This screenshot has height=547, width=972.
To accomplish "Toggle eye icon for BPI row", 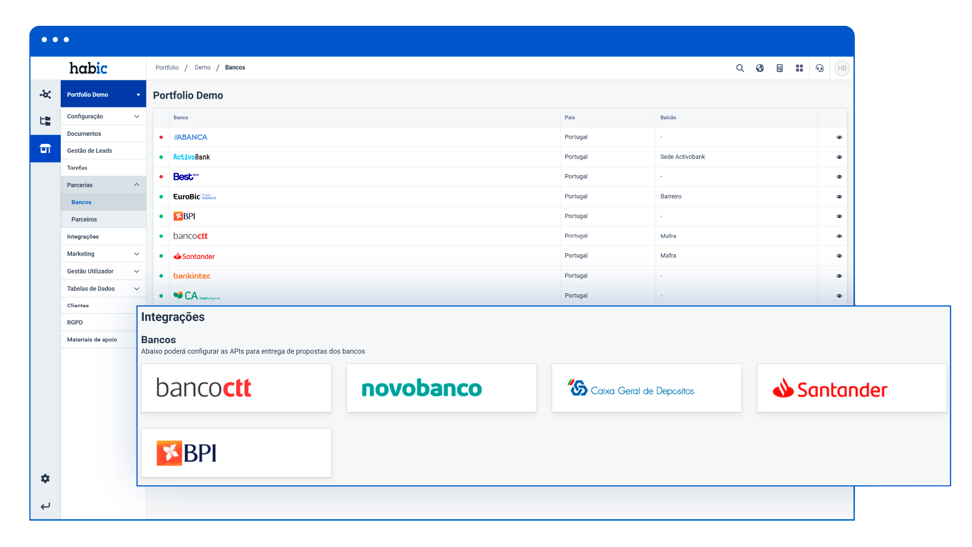I will (x=839, y=216).
